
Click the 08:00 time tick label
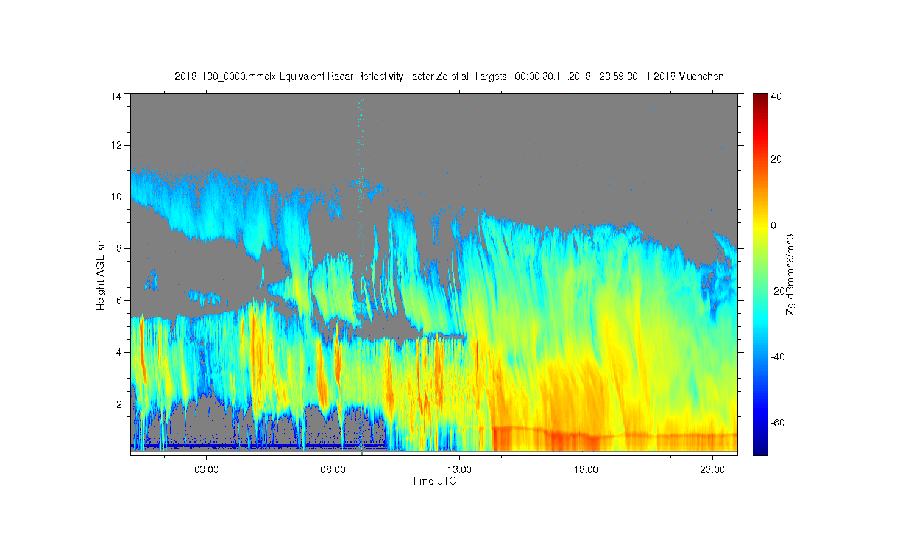click(x=333, y=470)
